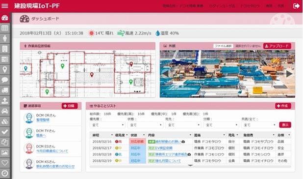
Task: Click the blue worker pin on floor plan
Action: point(25,68)
